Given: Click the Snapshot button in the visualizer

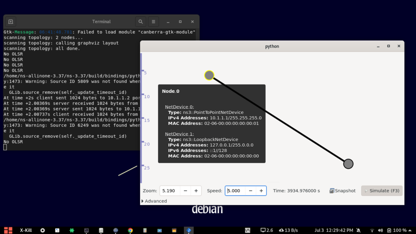Looking at the screenshot, I should [342, 191].
